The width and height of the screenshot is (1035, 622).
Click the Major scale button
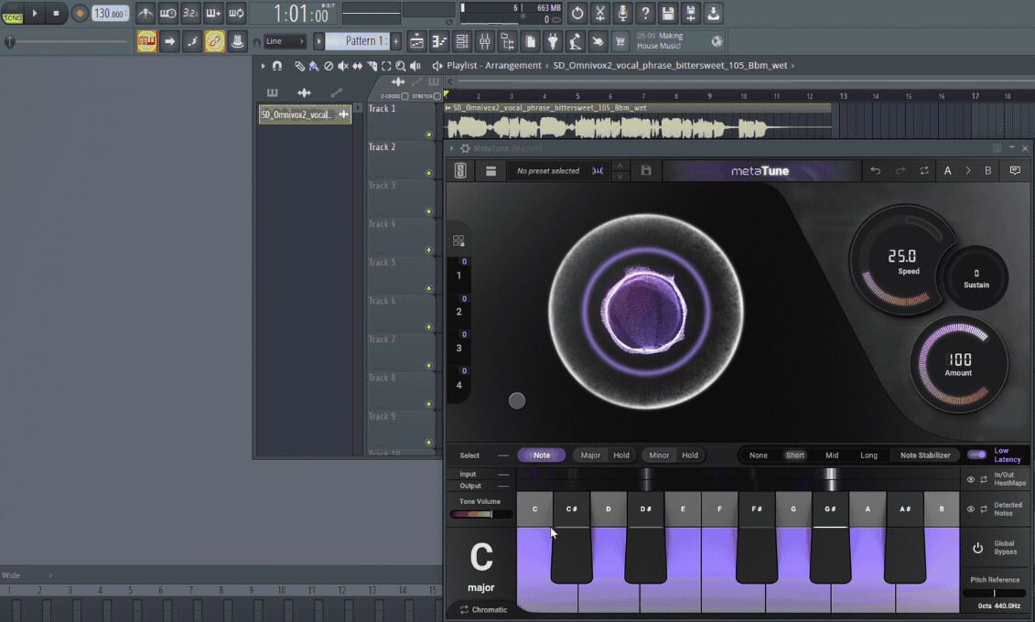[590, 456]
